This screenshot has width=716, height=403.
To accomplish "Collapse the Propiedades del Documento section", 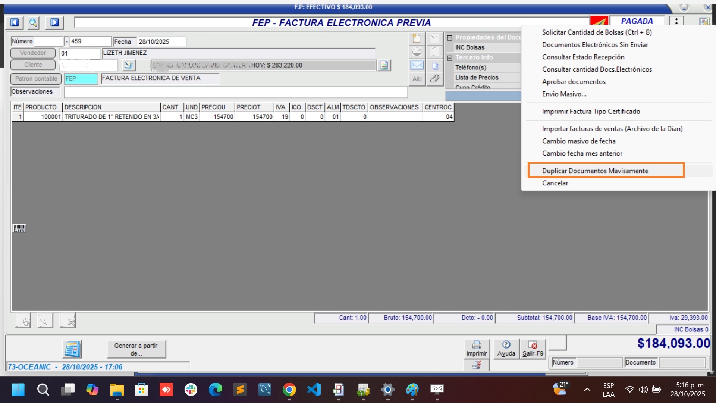I will click(x=450, y=38).
